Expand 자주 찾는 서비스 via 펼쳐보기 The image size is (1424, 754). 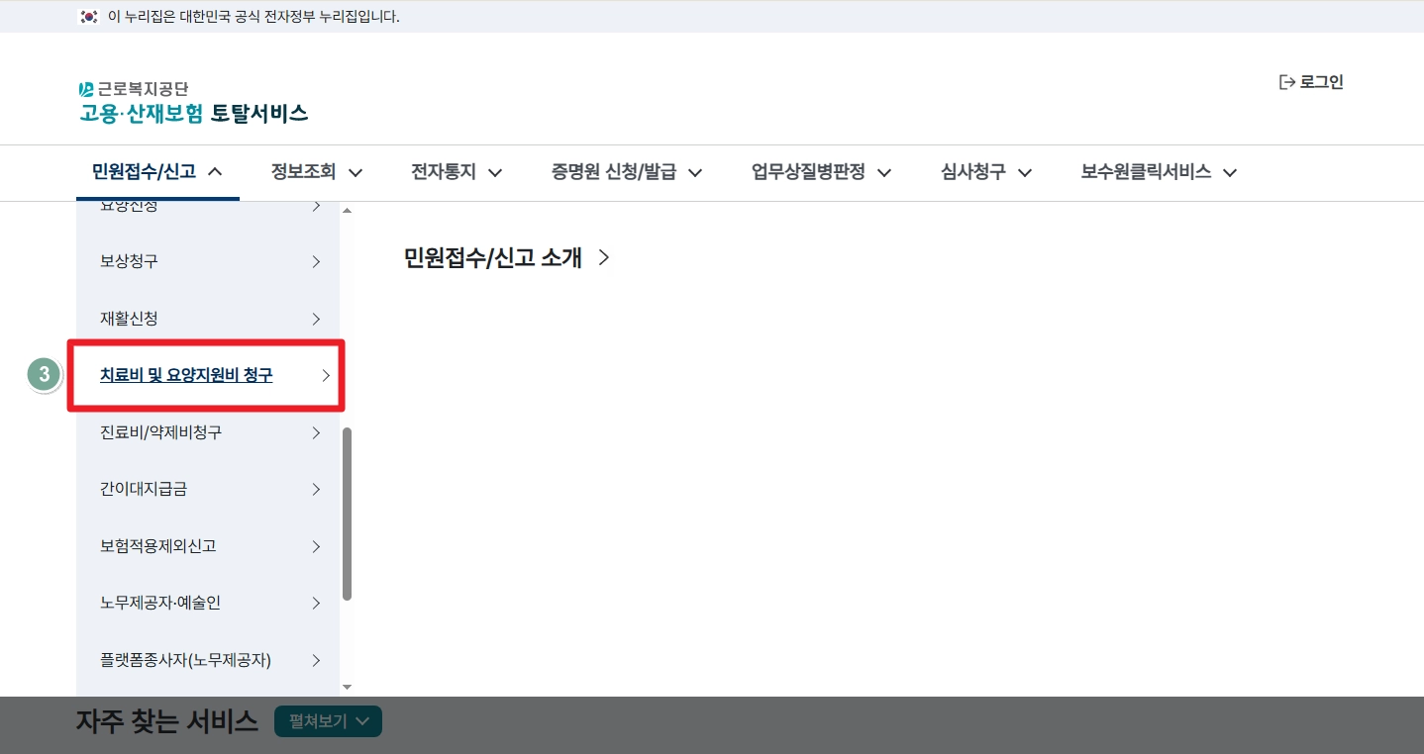(x=327, y=720)
